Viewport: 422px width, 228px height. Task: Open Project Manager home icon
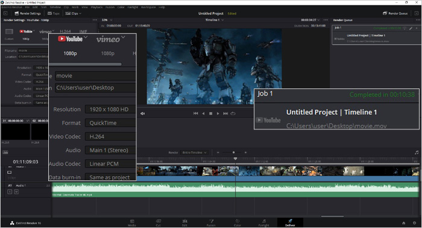coord(404,223)
